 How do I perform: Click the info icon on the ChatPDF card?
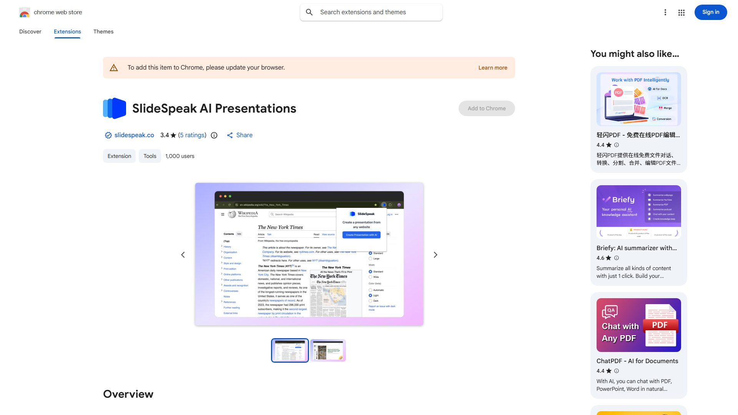tap(617, 371)
